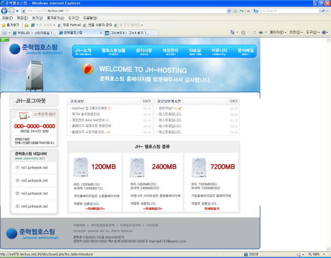
Task: Click into the Live Search input field
Action: click(x=288, y=10)
